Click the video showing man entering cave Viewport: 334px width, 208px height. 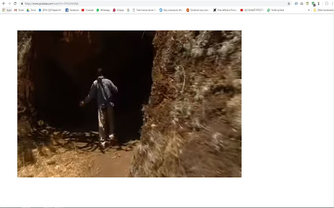coord(129,104)
